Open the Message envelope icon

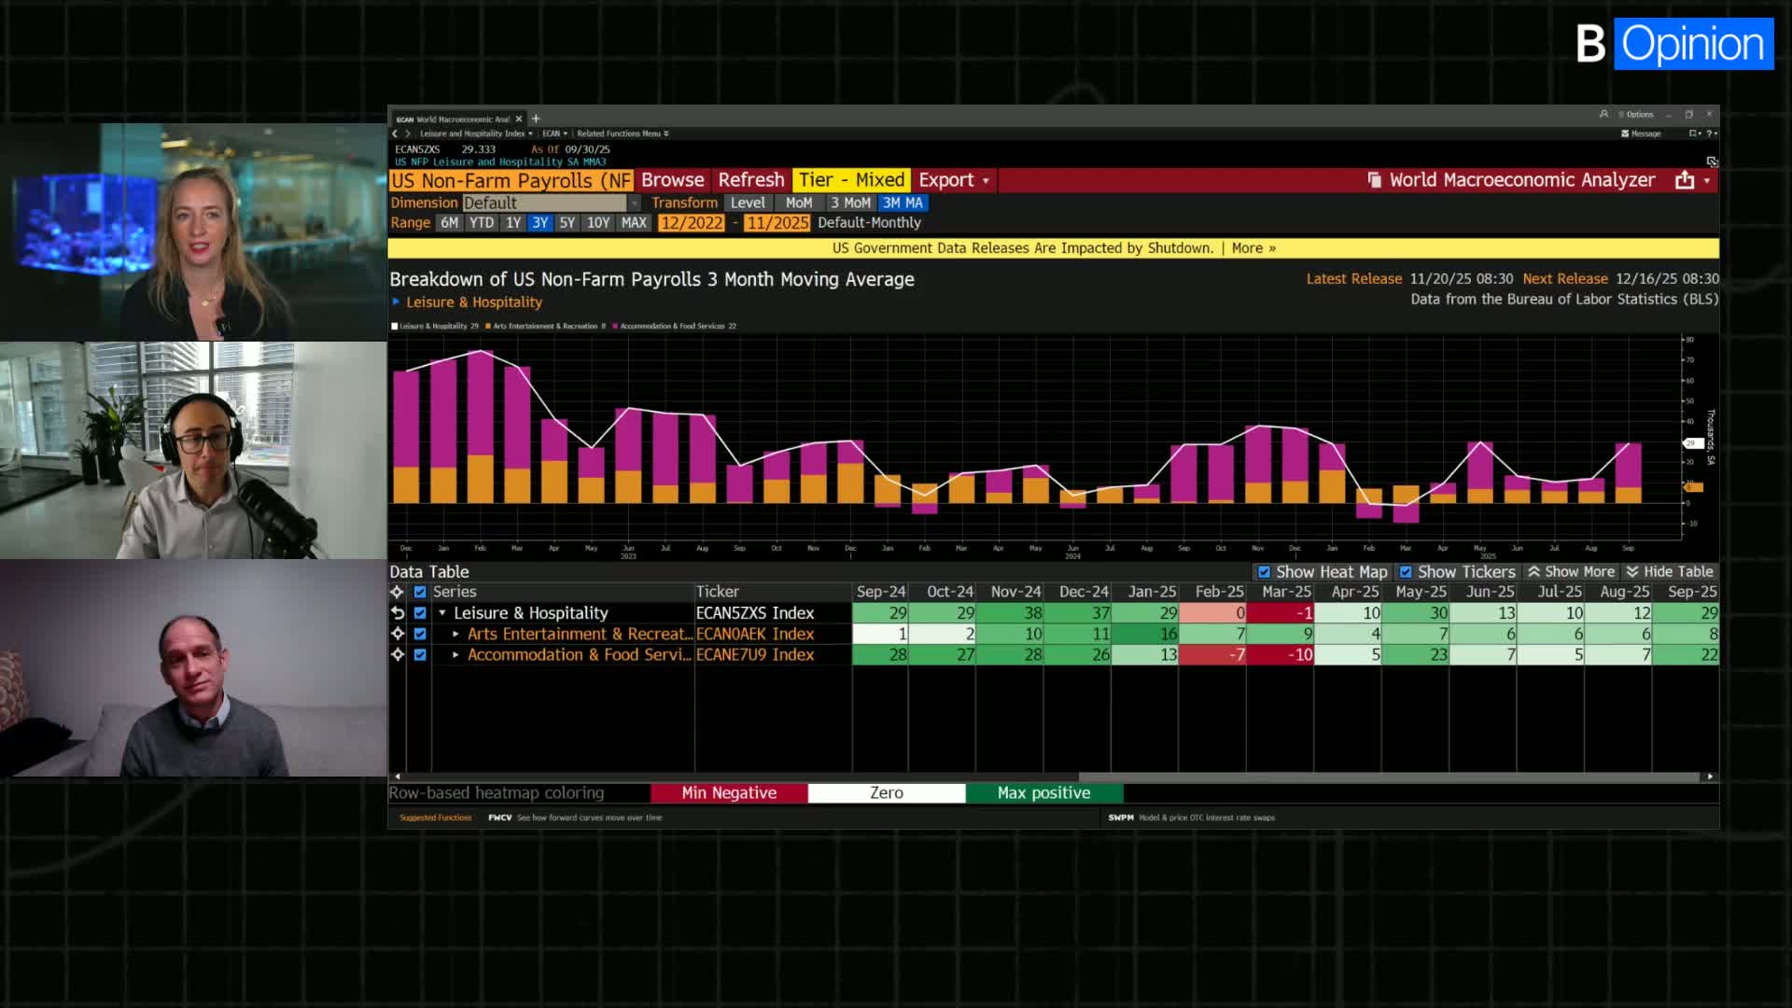pyautogui.click(x=1626, y=133)
